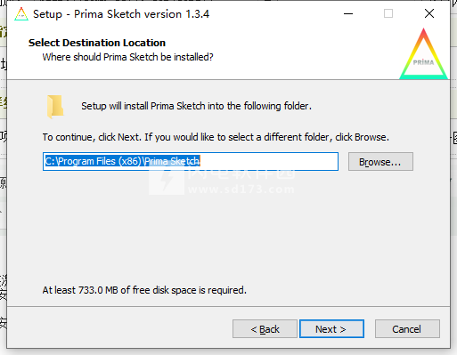Click the window title text 'Setup - Prima Sketch version 1.3.4'
The image size is (457, 355).
click(121, 14)
